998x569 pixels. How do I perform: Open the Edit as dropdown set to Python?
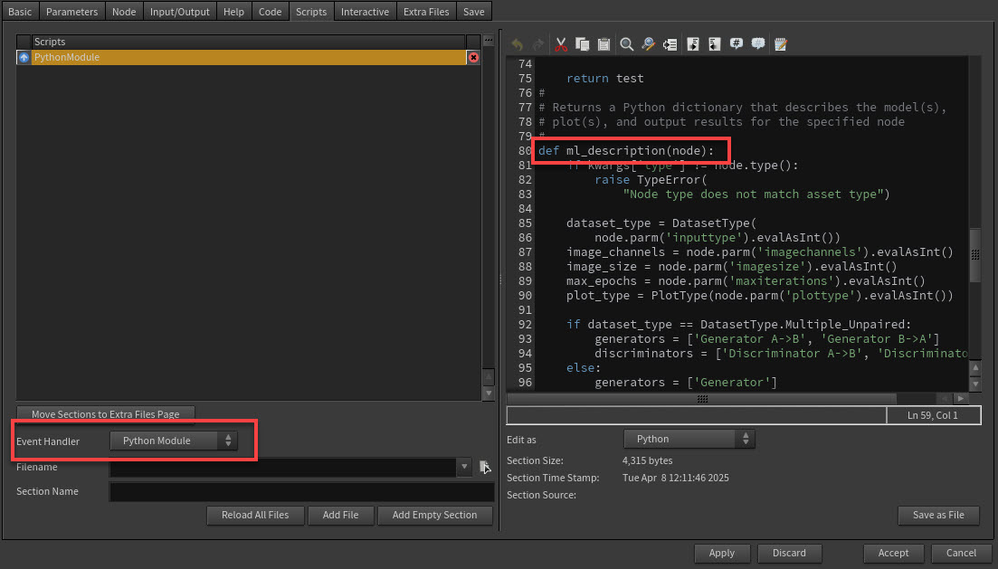tap(689, 439)
